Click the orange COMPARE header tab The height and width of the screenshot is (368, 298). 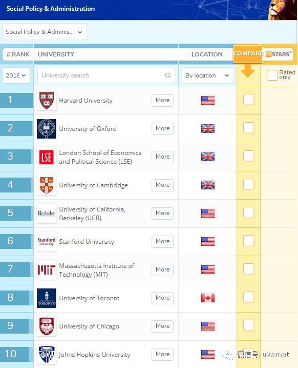248,54
